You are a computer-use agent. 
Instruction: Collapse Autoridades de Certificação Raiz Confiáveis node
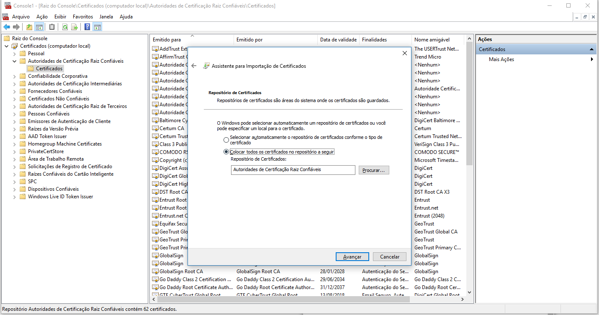click(14, 61)
